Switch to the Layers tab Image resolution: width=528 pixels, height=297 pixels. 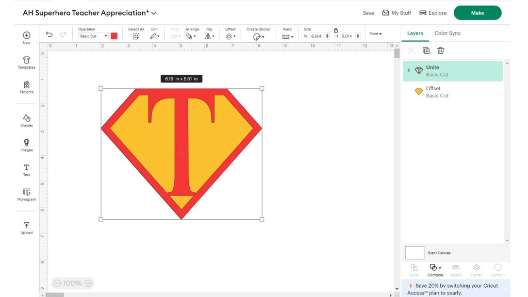click(415, 33)
